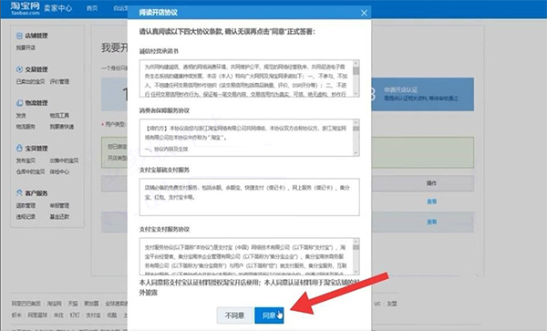
Task: Open 我要寄快递 in the sidebar
Action: (x=62, y=126)
